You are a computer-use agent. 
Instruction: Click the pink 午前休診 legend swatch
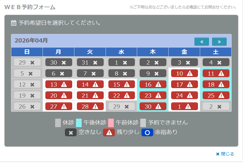coord(111,123)
